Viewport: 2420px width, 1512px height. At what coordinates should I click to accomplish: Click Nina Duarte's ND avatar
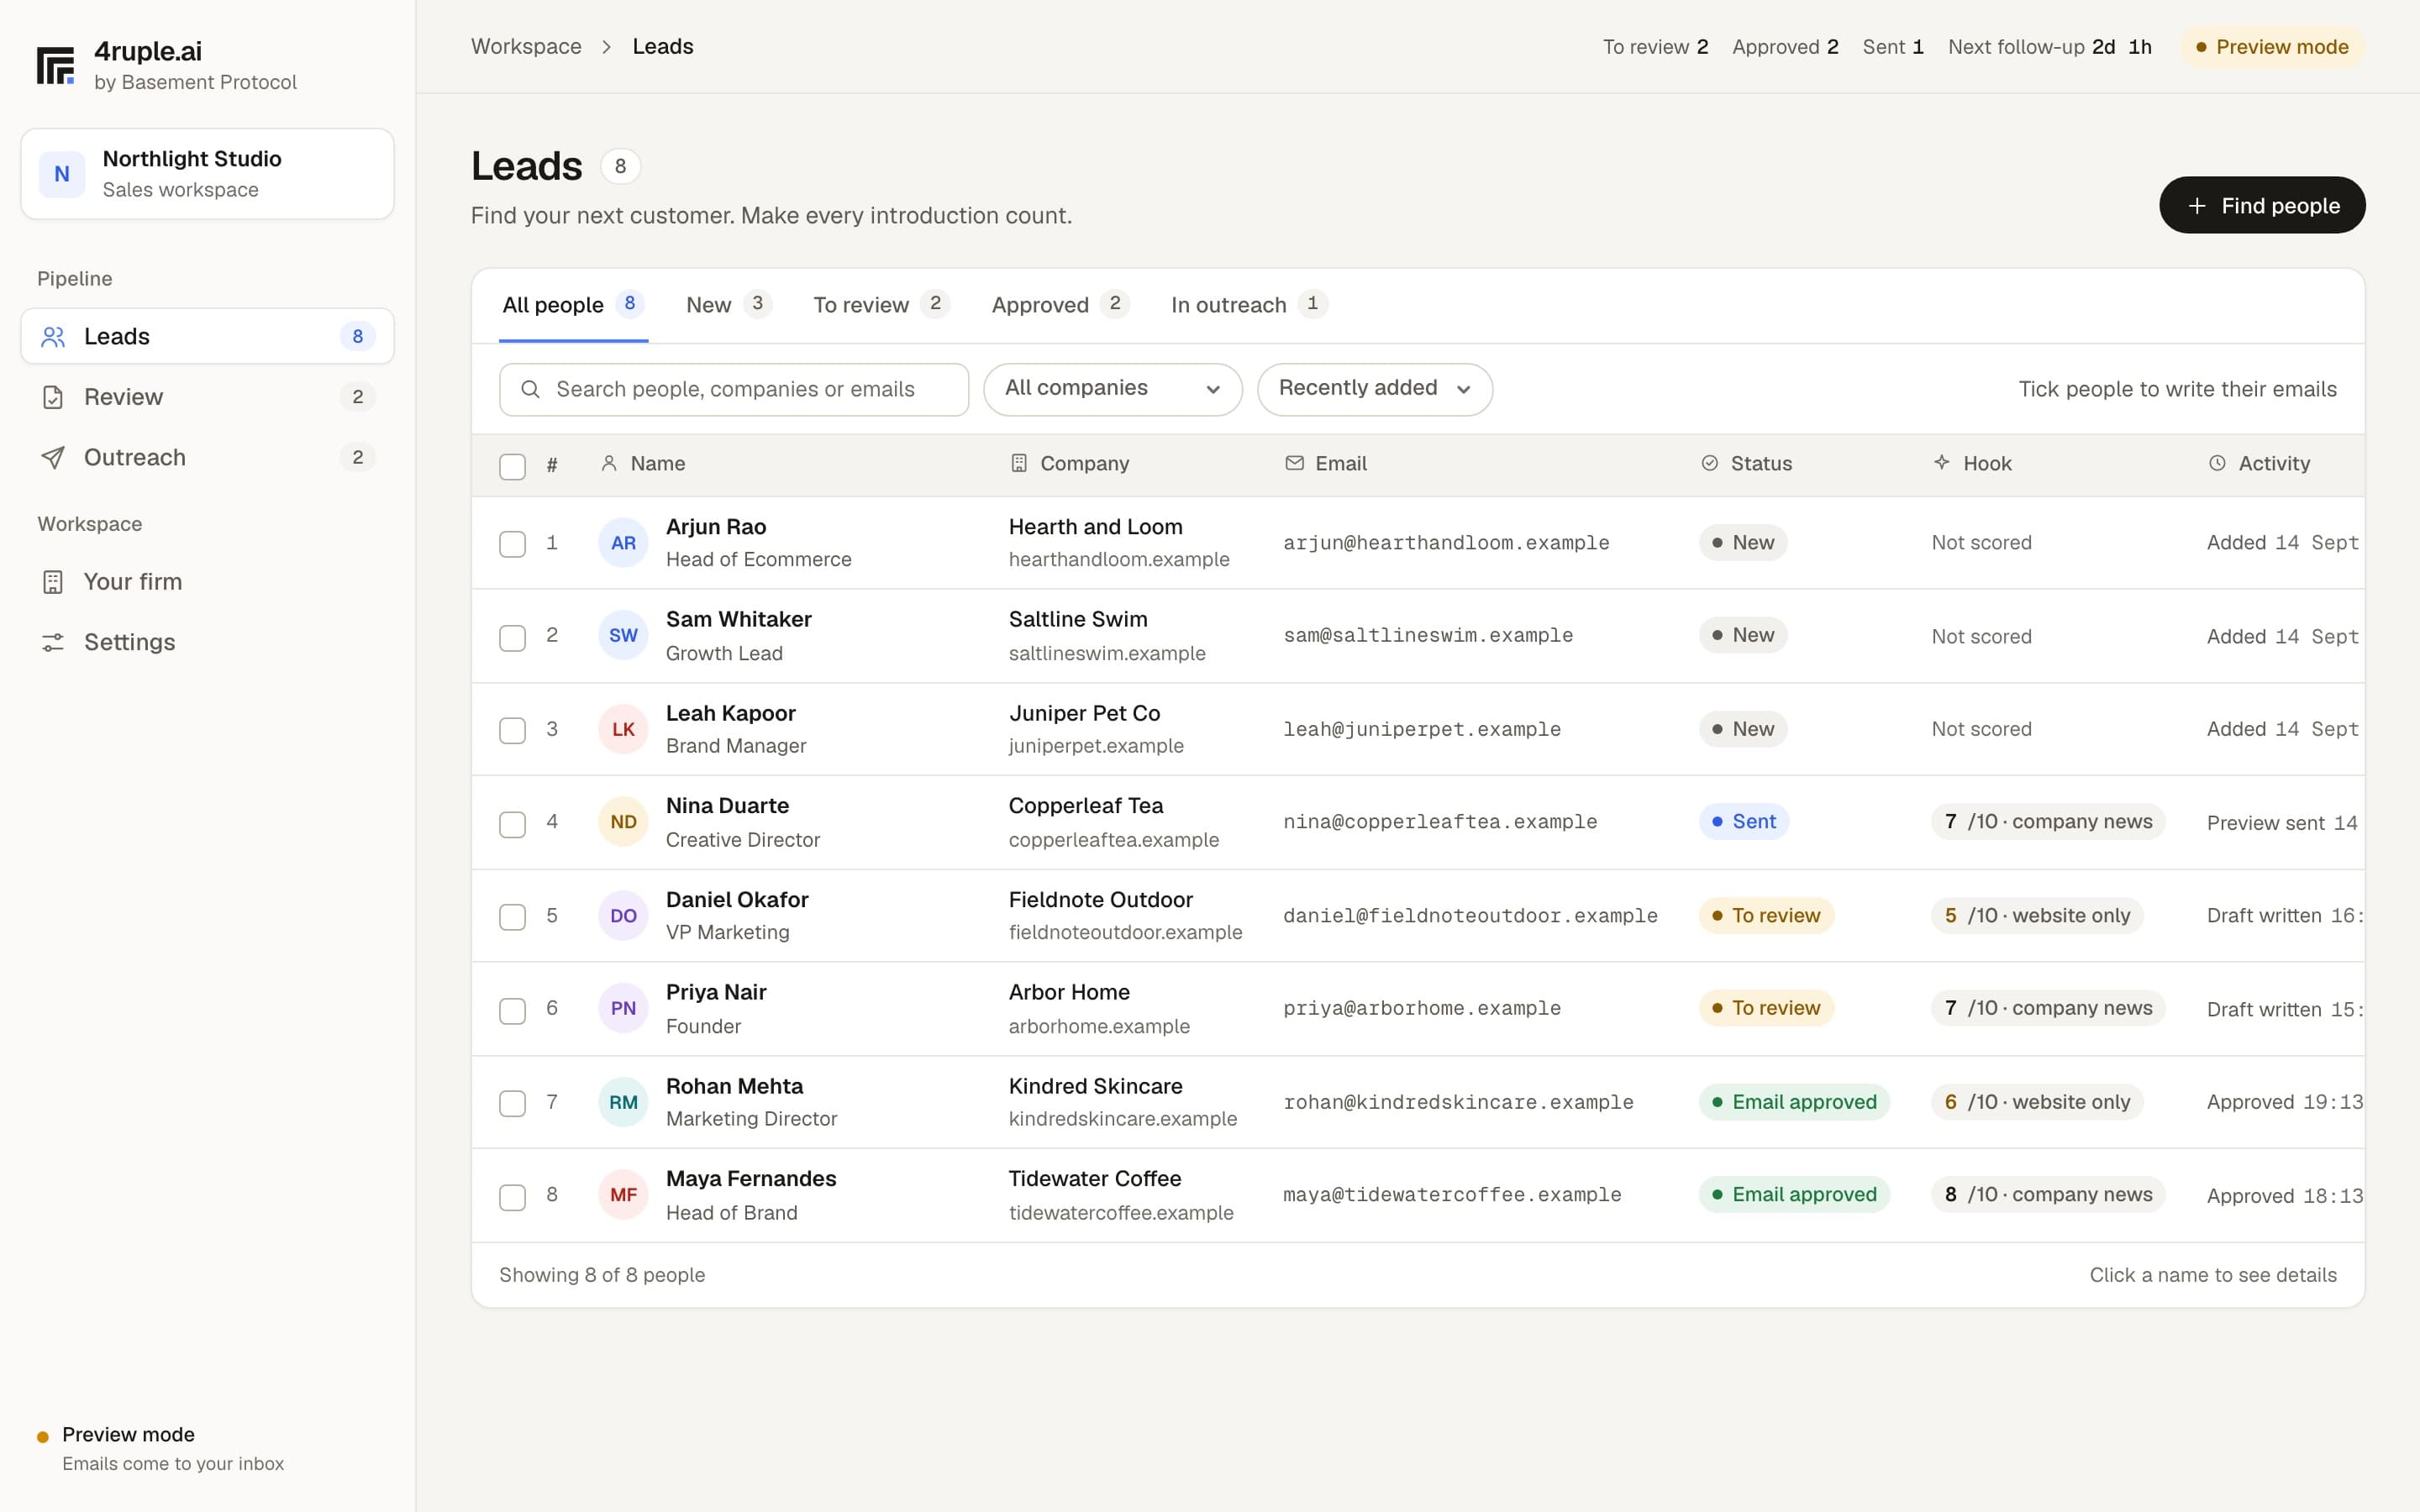623,822
